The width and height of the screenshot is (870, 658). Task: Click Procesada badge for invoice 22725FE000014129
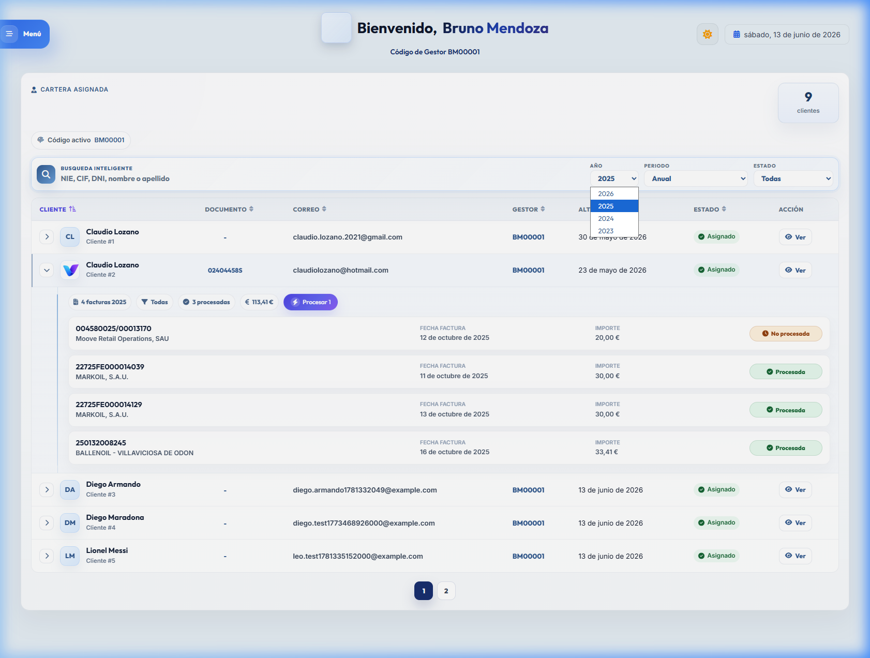[786, 410]
